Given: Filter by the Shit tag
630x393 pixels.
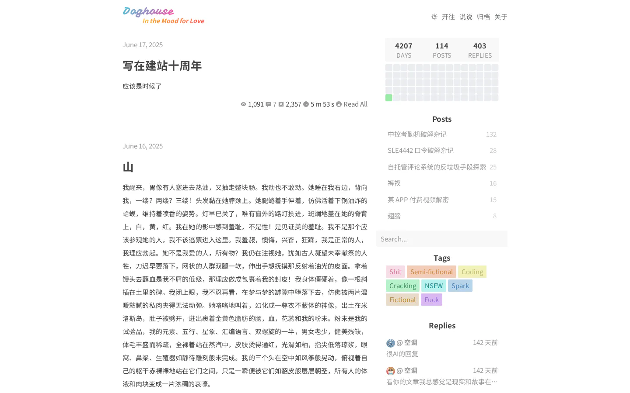Looking at the screenshot, I should pos(395,272).
